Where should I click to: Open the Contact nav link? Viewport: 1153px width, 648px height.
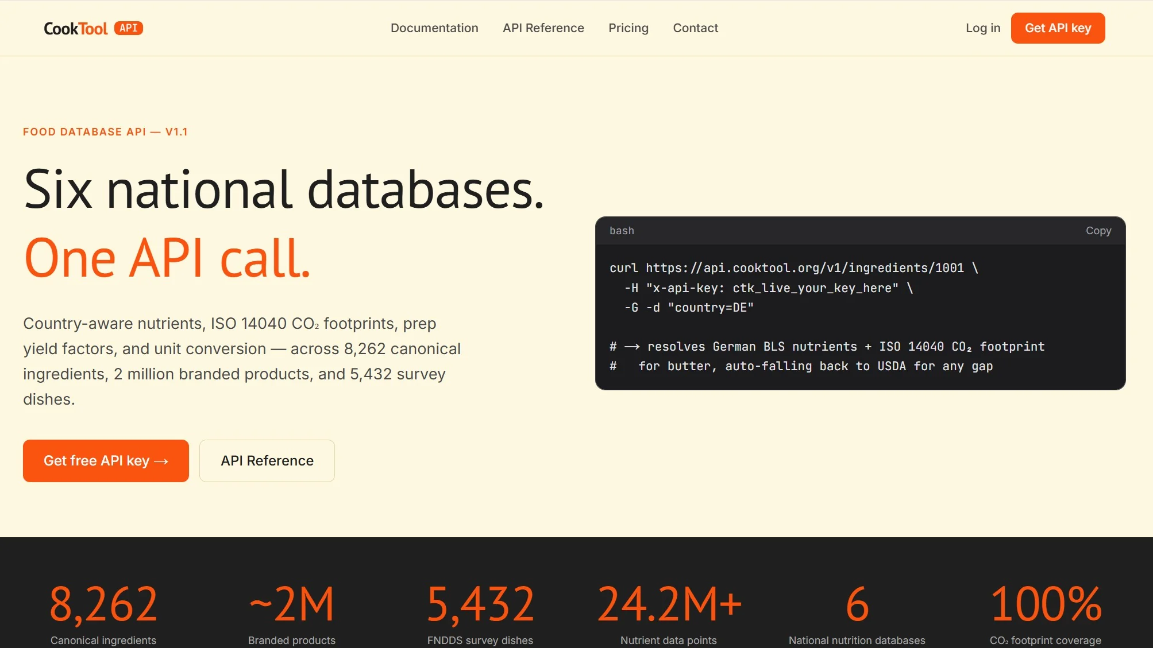click(x=695, y=28)
